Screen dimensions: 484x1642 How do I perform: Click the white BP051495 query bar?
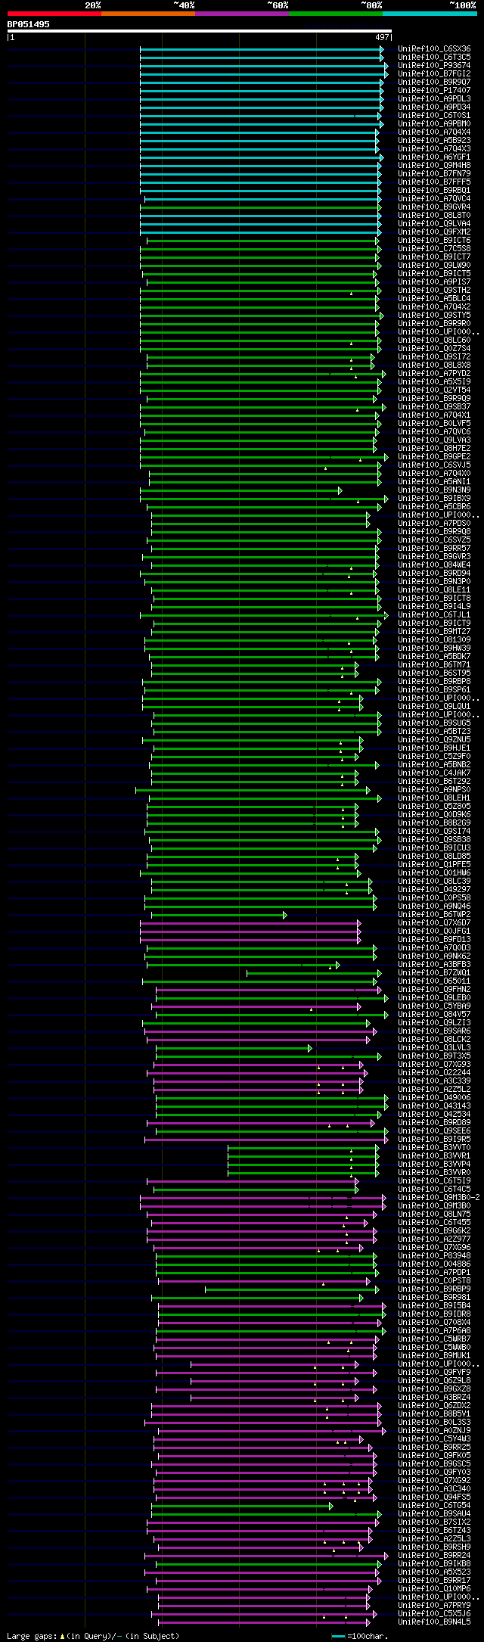click(200, 32)
